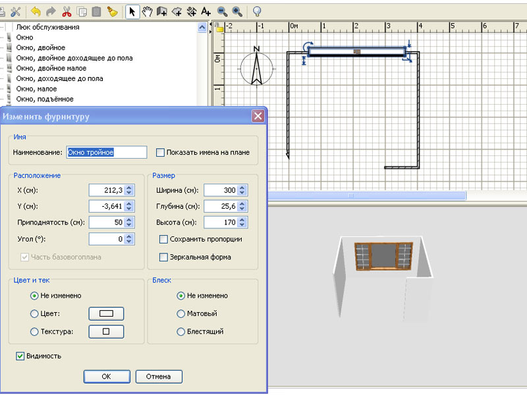The image size is (527, 395).
Task: Select Окно, двойное in catalog
Action: (x=41, y=47)
